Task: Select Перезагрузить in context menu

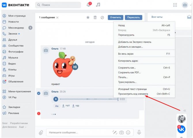Action: coord(144,35)
